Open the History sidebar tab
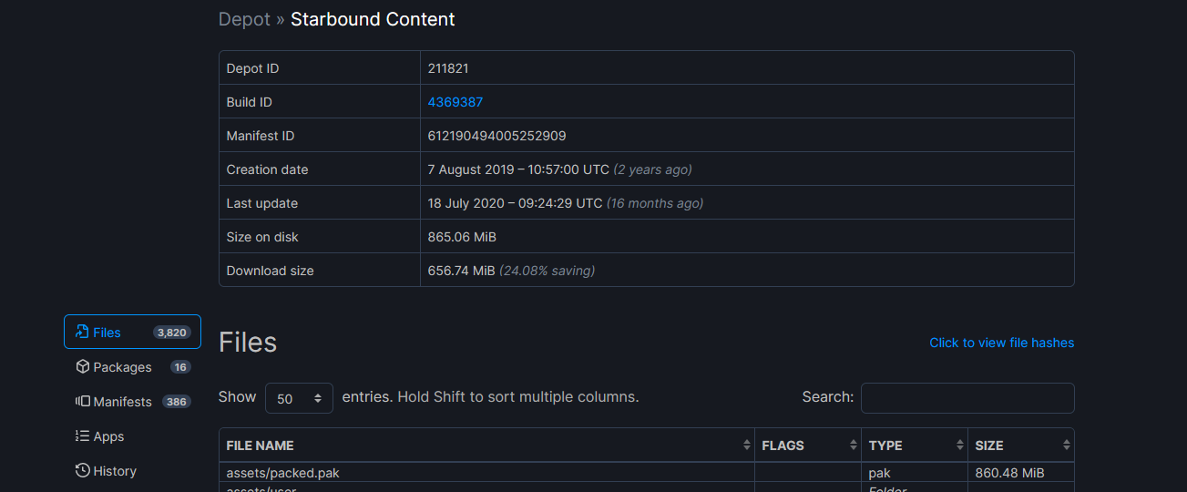 [132, 471]
